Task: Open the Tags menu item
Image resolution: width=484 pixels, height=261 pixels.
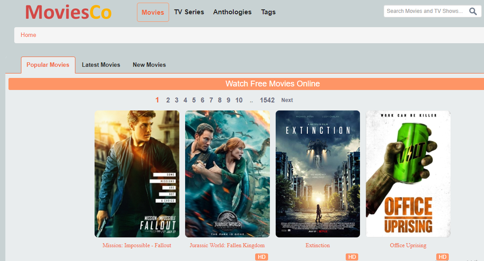Action: 268,12
